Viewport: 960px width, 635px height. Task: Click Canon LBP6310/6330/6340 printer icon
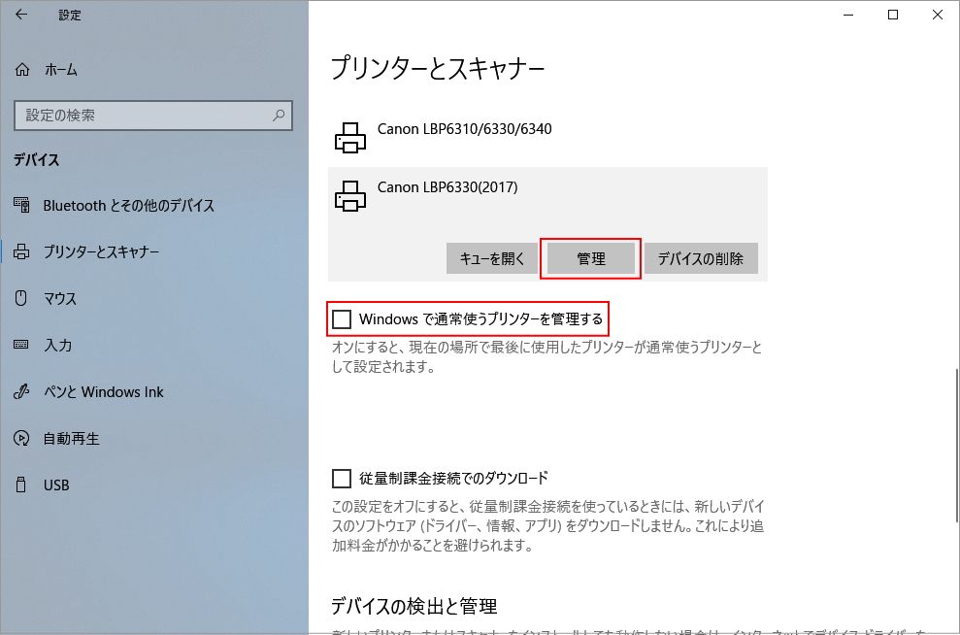[x=350, y=139]
